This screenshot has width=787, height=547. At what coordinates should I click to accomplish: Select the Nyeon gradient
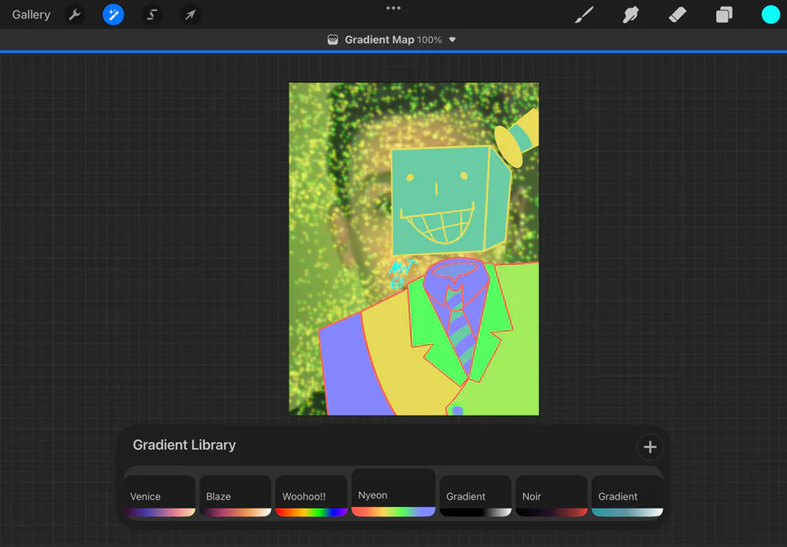pos(393,492)
